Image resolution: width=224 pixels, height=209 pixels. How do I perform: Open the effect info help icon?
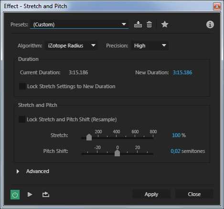tap(210, 24)
